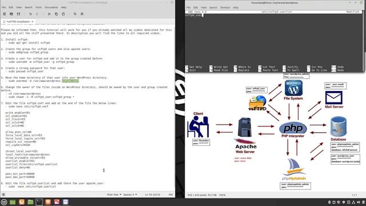This screenshot has height=206, width=366.
Task: Click Ln/Col position in editor status bar
Action: click(x=153, y=195)
